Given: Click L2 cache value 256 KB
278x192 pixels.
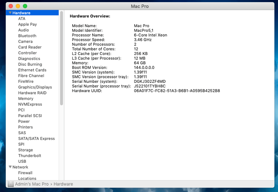Looking at the screenshot, I should click(x=140, y=54).
